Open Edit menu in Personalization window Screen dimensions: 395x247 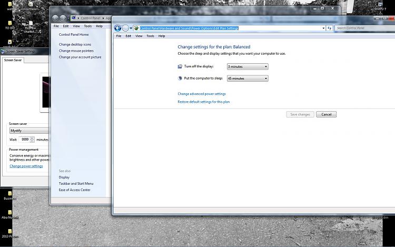coord(66,26)
